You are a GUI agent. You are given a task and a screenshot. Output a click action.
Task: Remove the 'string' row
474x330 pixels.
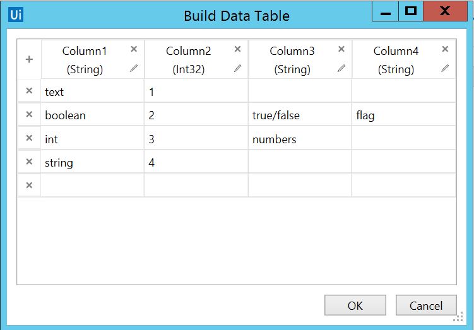click(x=29, y=162)
